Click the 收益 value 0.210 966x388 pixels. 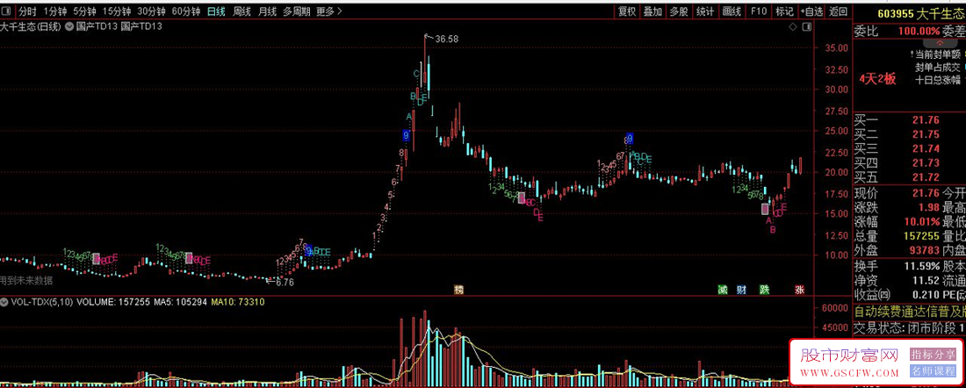click(x=926, y=294)
